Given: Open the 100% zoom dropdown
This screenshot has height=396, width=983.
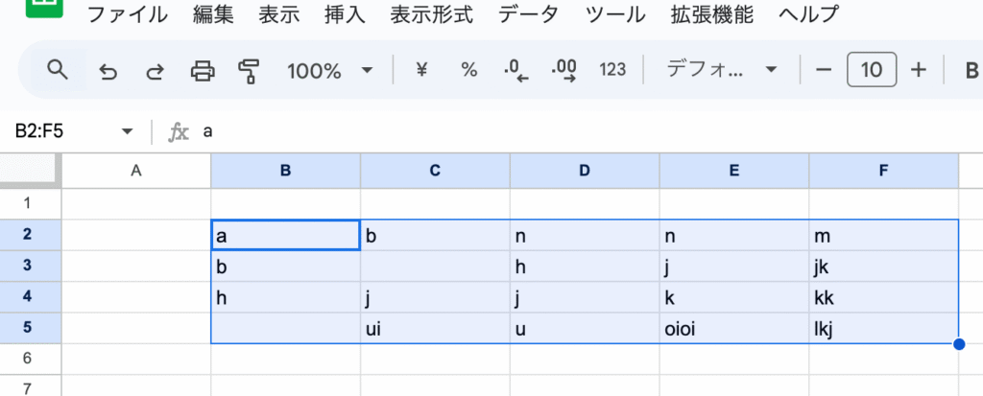Looking at the screenshot, I should coord(329,70).
